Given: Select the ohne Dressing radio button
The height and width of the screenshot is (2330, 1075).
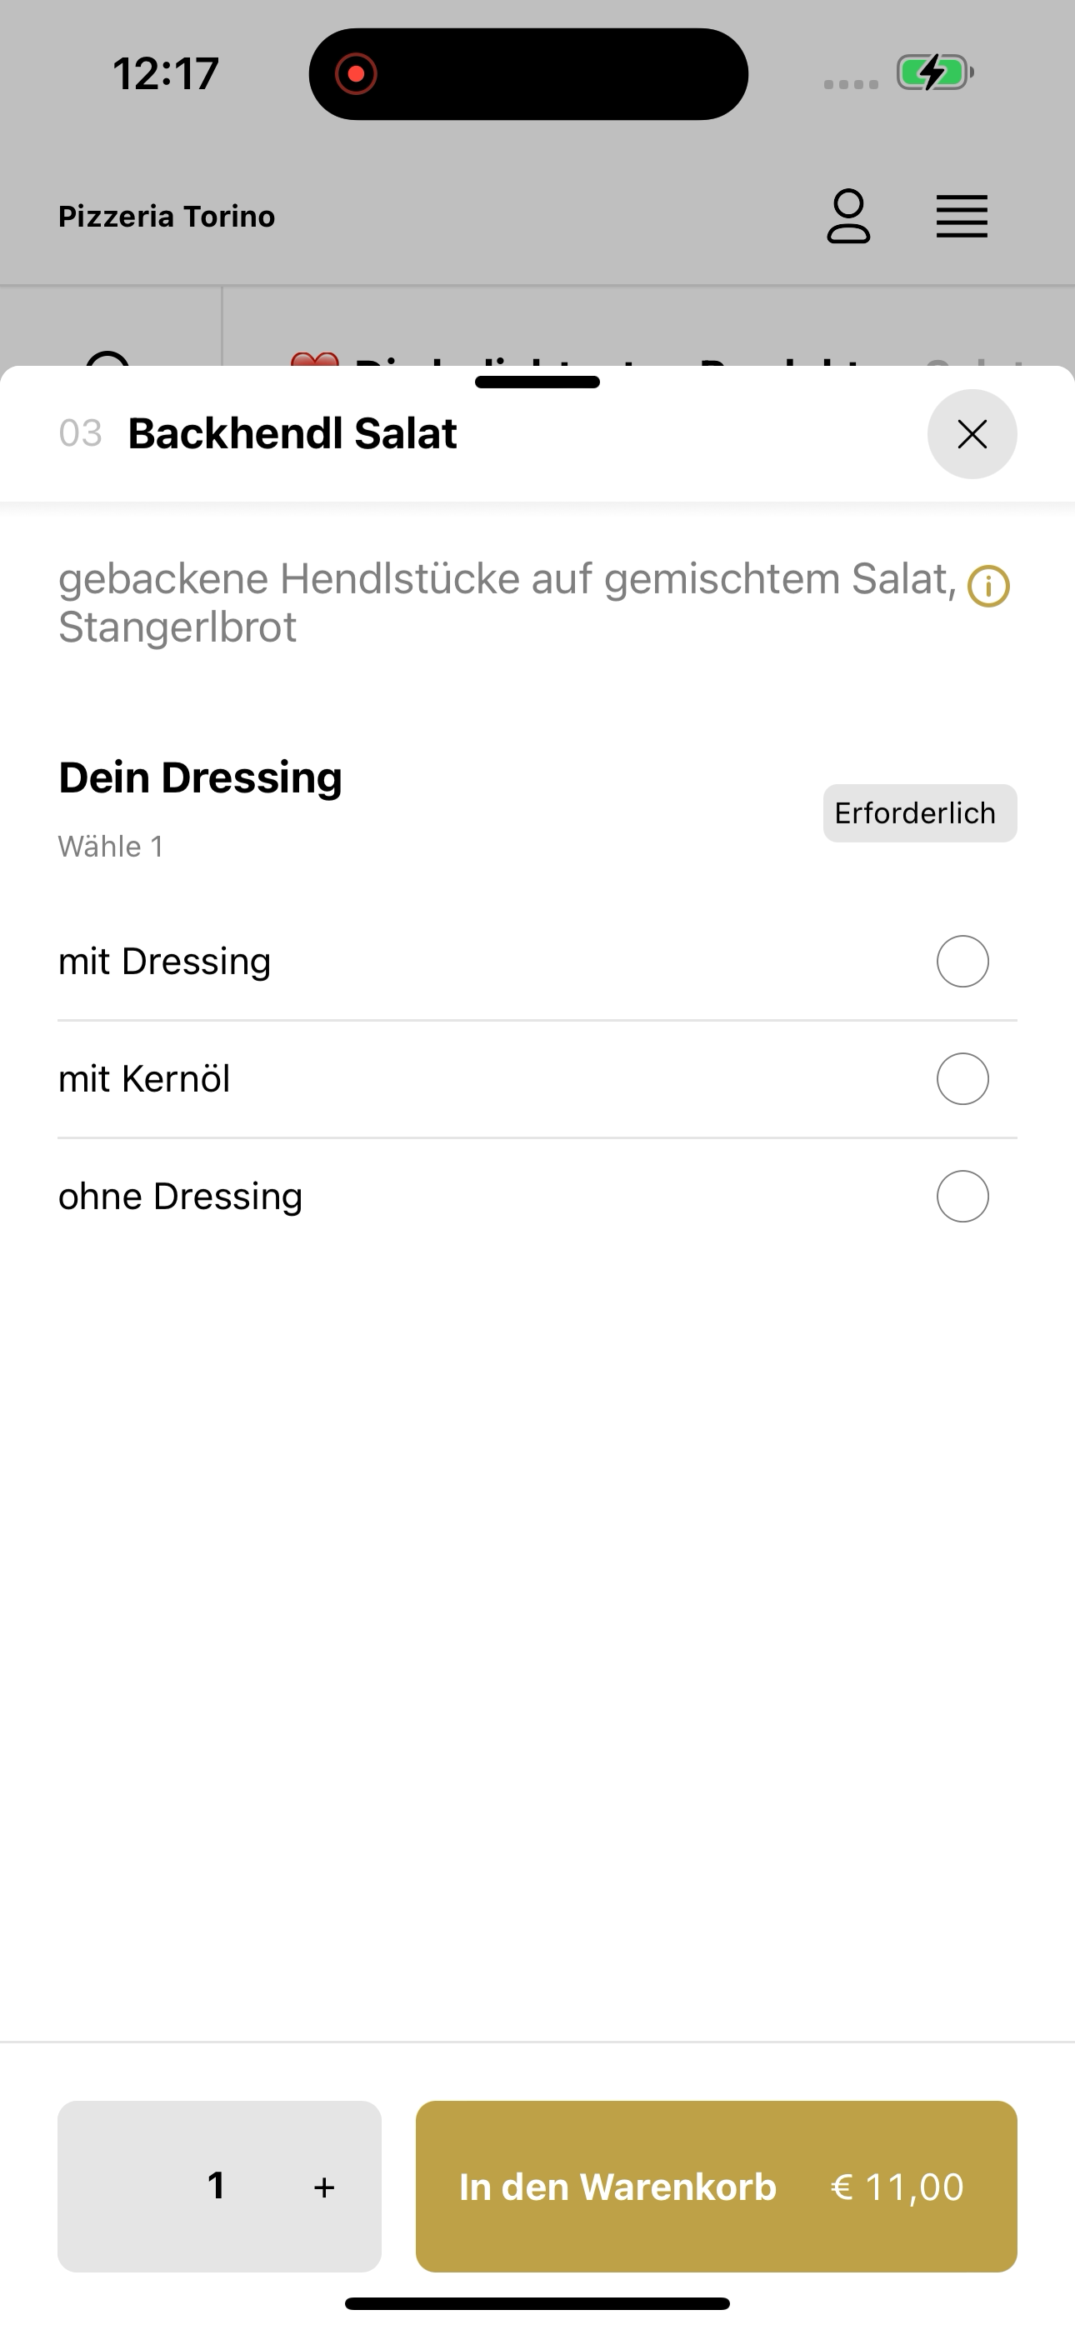Looking at the screenshot, I should (962, 1197).
